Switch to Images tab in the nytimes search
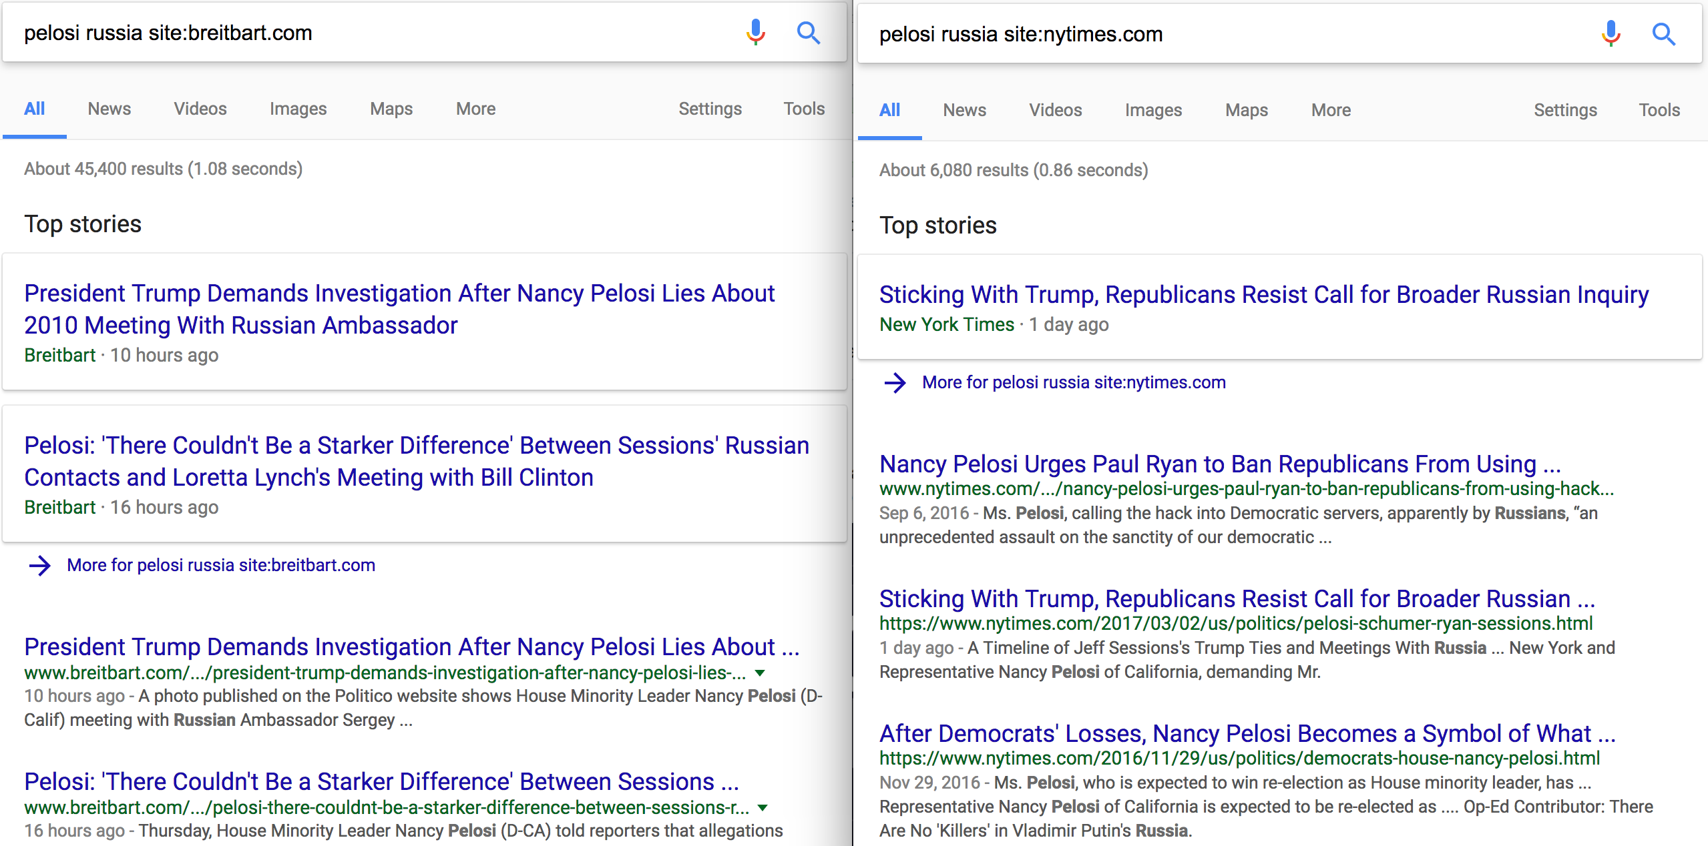The image size is (1708, 846). click(x=1153, y=110)
